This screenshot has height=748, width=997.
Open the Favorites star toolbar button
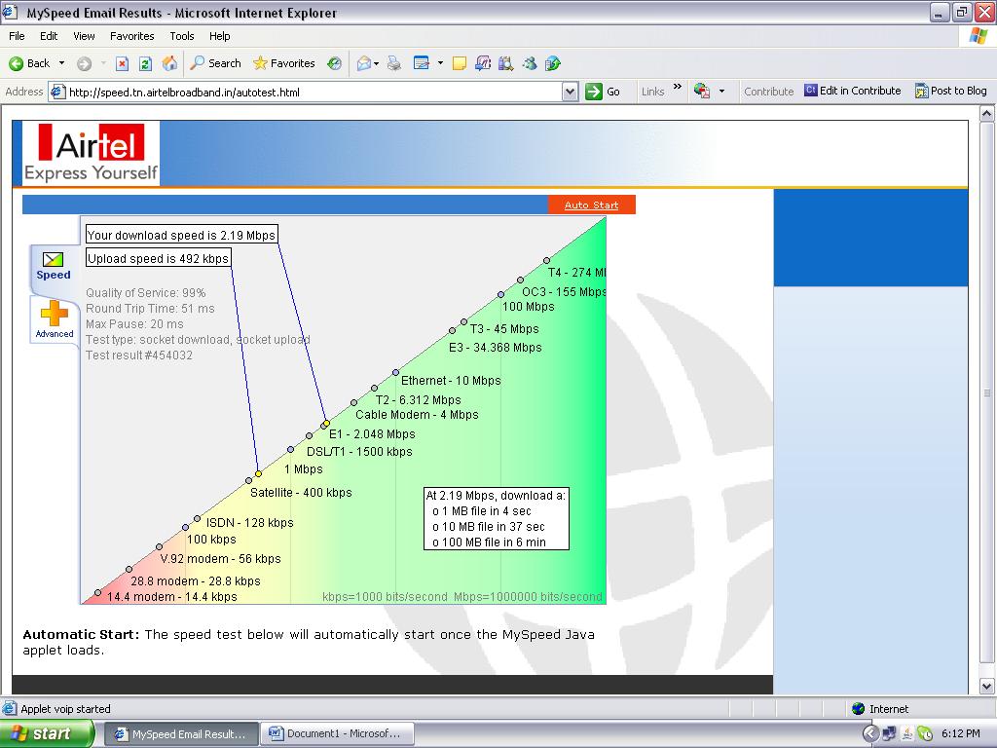(283, 63)
